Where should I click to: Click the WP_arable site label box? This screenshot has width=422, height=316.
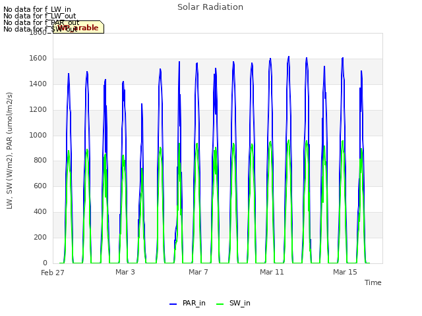click(78, 27)
